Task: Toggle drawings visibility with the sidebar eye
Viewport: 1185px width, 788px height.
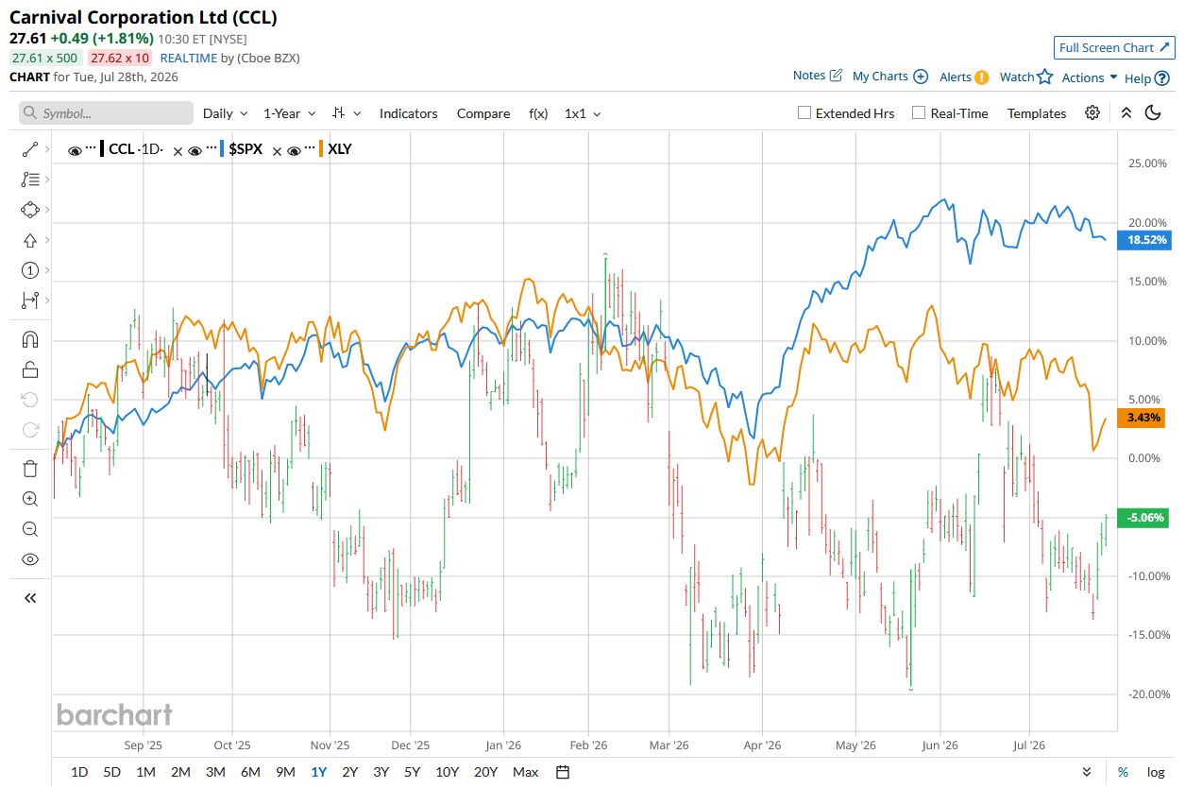Action: 29,559
